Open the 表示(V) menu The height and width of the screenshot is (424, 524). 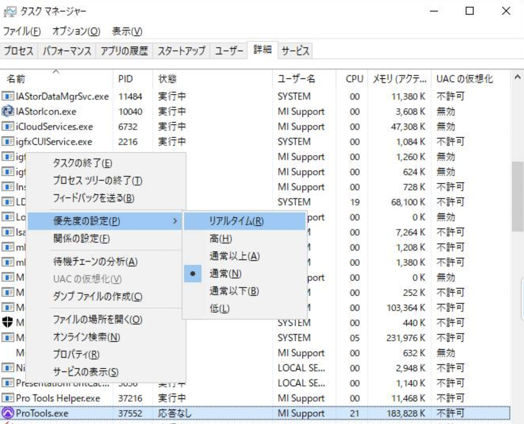(127, 31)
